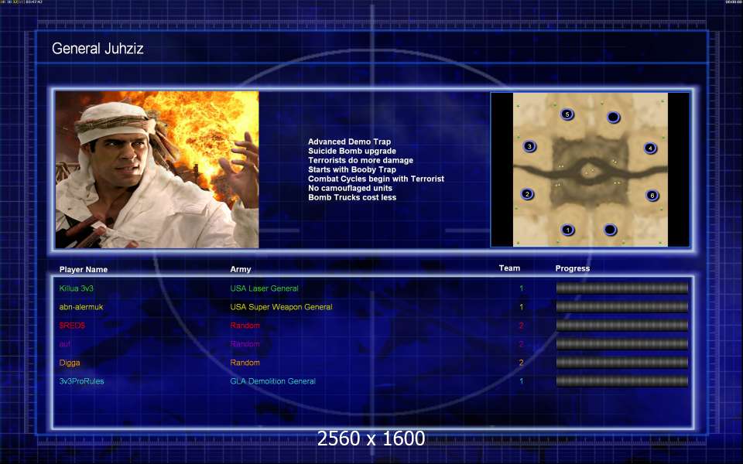Click the unnumbered start marker beside marker 5
The image size is (743, 464).
(613, 117)
